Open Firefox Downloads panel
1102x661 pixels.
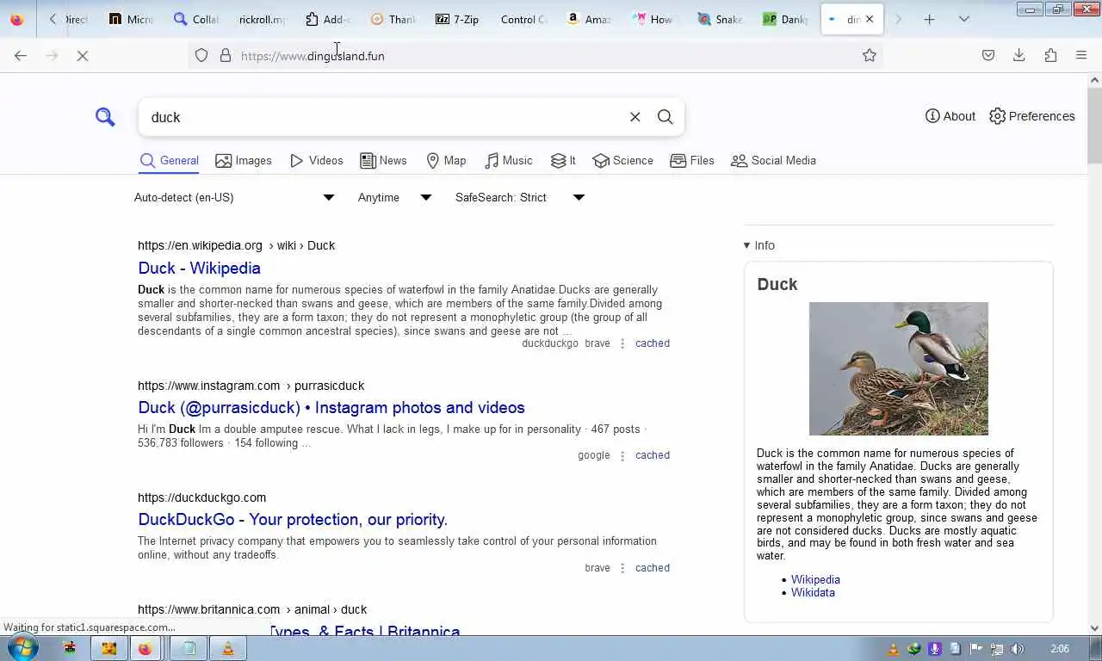pos(1019,56)
